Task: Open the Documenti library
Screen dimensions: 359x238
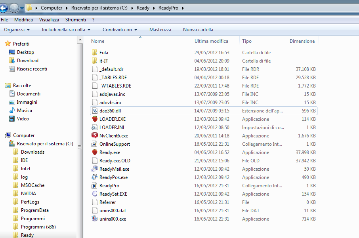Action: point(29,94)
